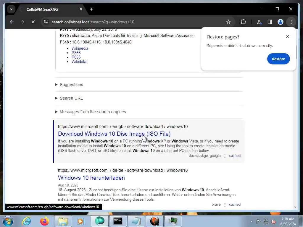
Task: Open the tab search dropdown arrow
Action: (11, 9)
